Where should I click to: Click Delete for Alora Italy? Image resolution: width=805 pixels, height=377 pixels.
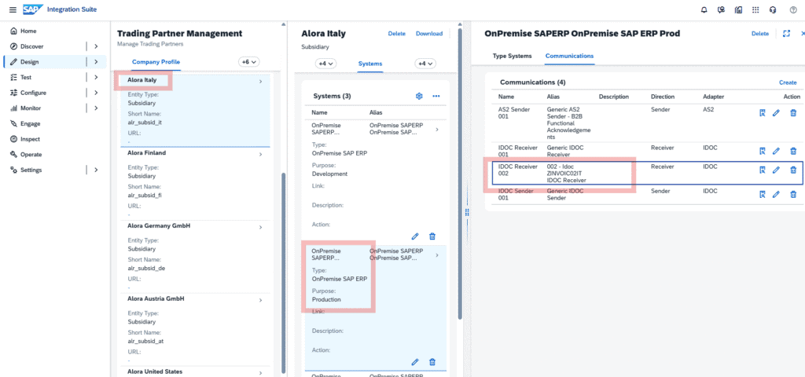pos(397,33)
